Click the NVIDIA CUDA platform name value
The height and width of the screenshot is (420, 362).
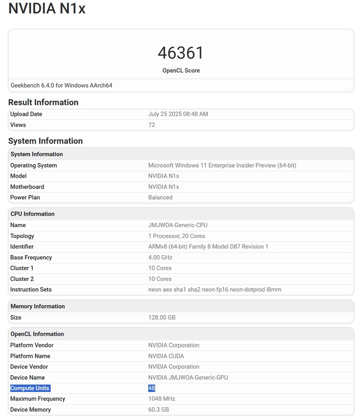tap(166, 356)
